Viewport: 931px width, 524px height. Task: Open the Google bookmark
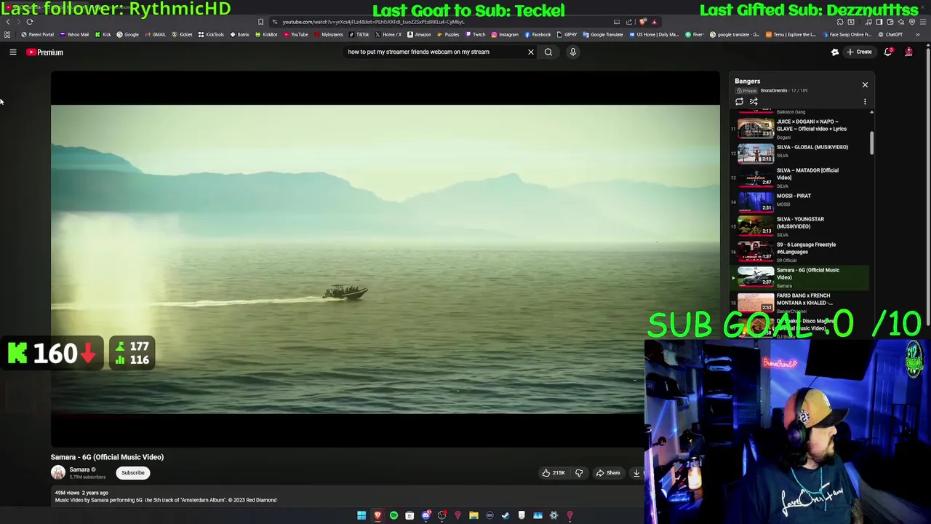pos(127,34)
